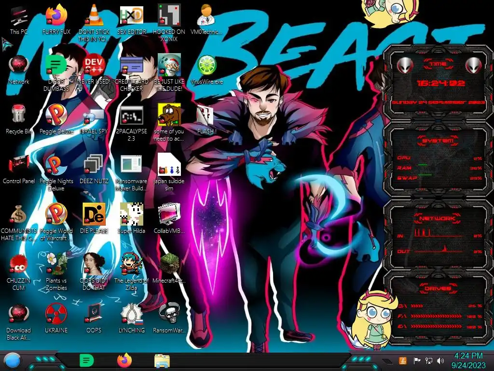Open the Network desktop icon
This screenshot has height=371, width=494.
[x=19, y=70]
